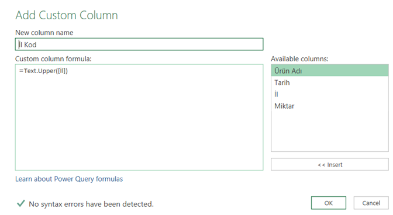Click the equals sign starting the formula
This screenshot has width=393, height=215.
pyautogui.click(x=21, y=71)
